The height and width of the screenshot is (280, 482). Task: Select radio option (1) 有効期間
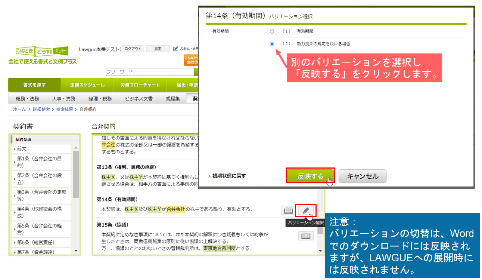(x=272, y=31)
